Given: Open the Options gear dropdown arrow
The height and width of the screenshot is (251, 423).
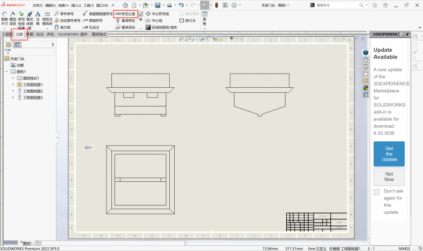Looking at the screenshot, I should click(x=240, y=5).
